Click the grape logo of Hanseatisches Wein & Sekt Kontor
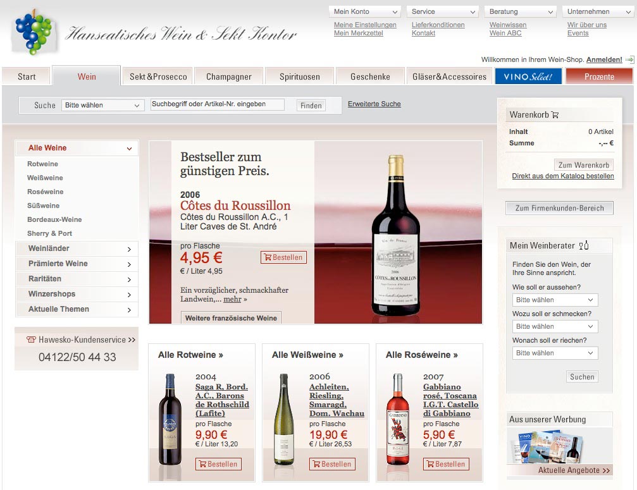This screenshot has height=490, width=637. (x=34, y=32)
